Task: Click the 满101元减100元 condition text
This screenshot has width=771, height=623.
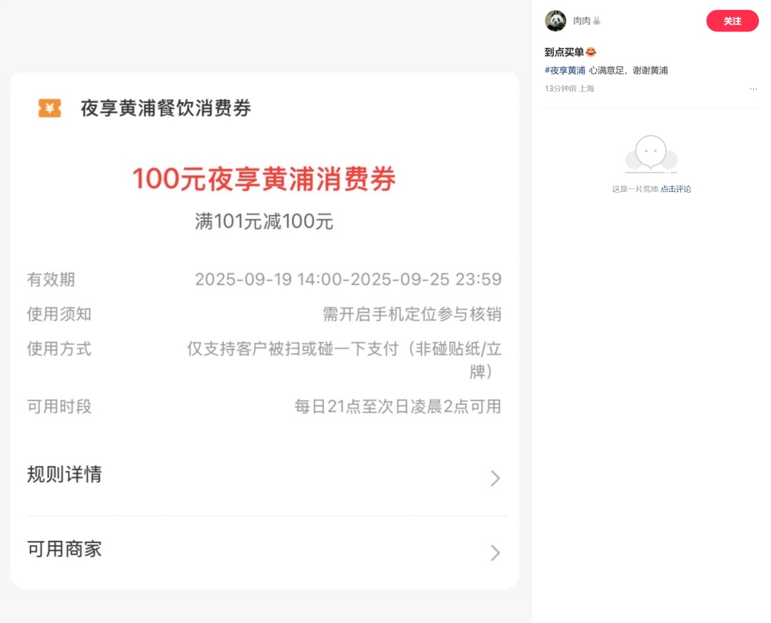Action: 264,221
